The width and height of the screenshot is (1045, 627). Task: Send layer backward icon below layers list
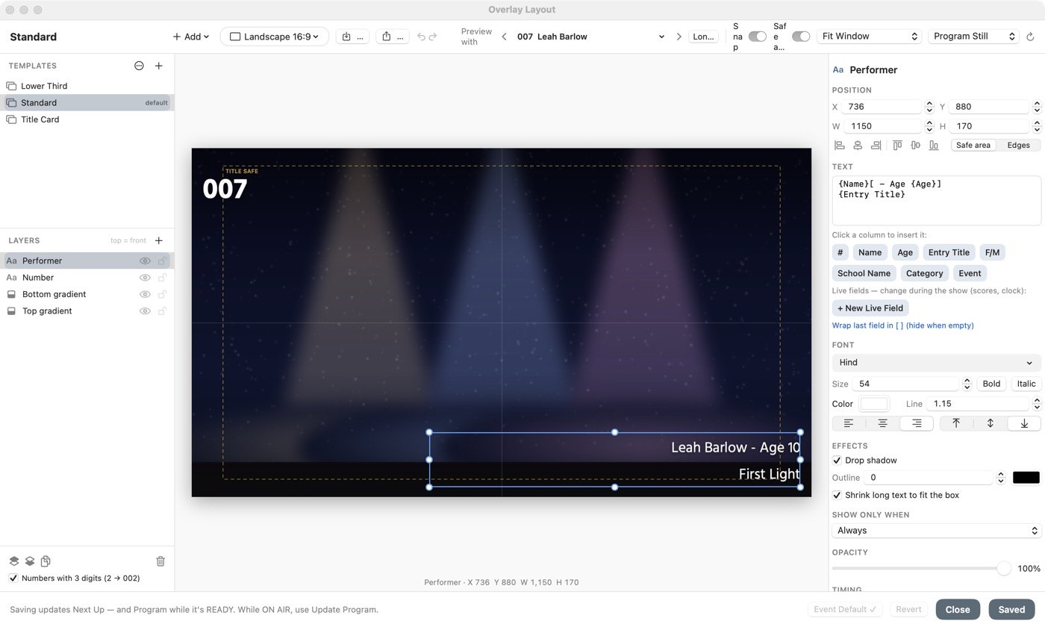pos(30,561)
